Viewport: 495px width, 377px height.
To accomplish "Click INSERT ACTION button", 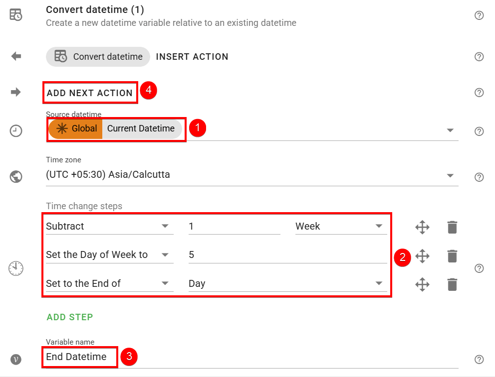I will click(x=192, y=57).
